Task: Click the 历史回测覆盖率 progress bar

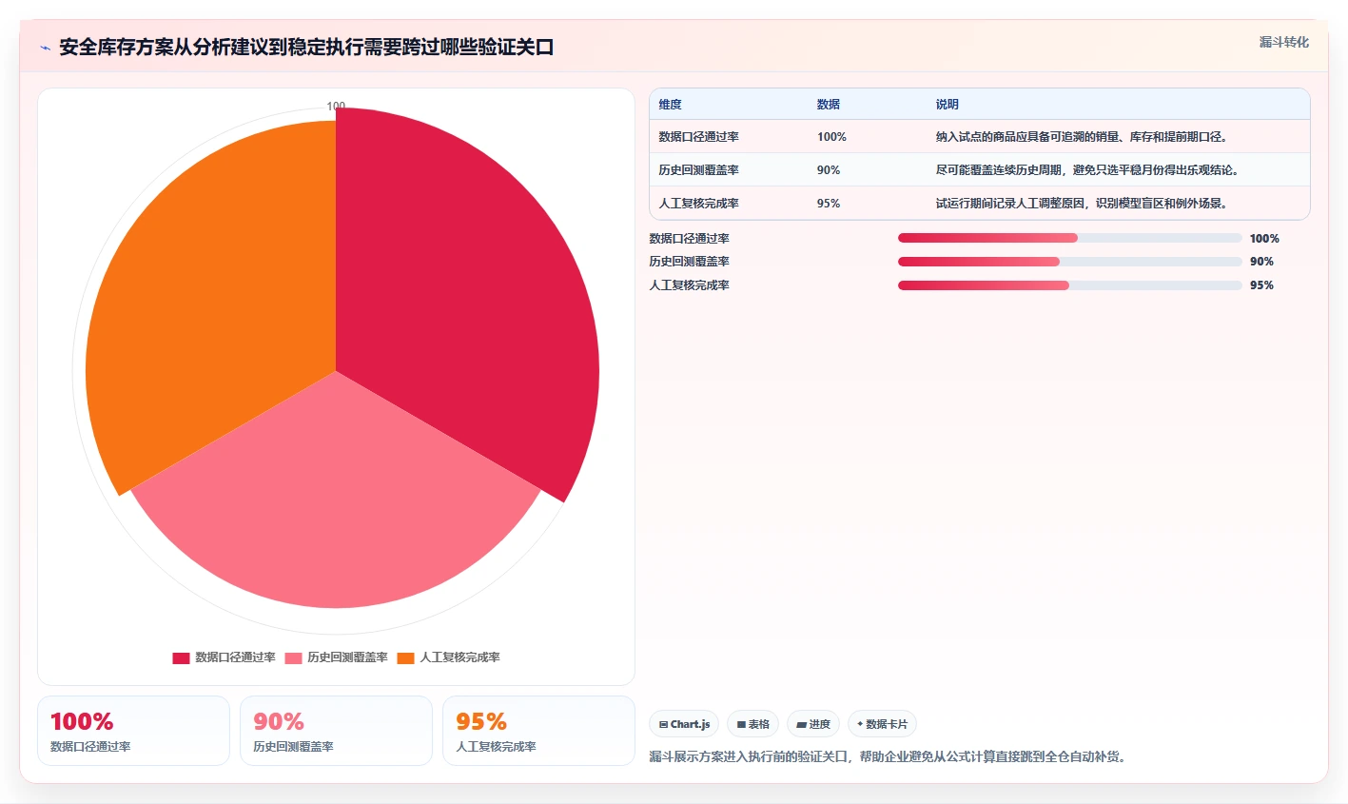Action: coord(1070,262)
